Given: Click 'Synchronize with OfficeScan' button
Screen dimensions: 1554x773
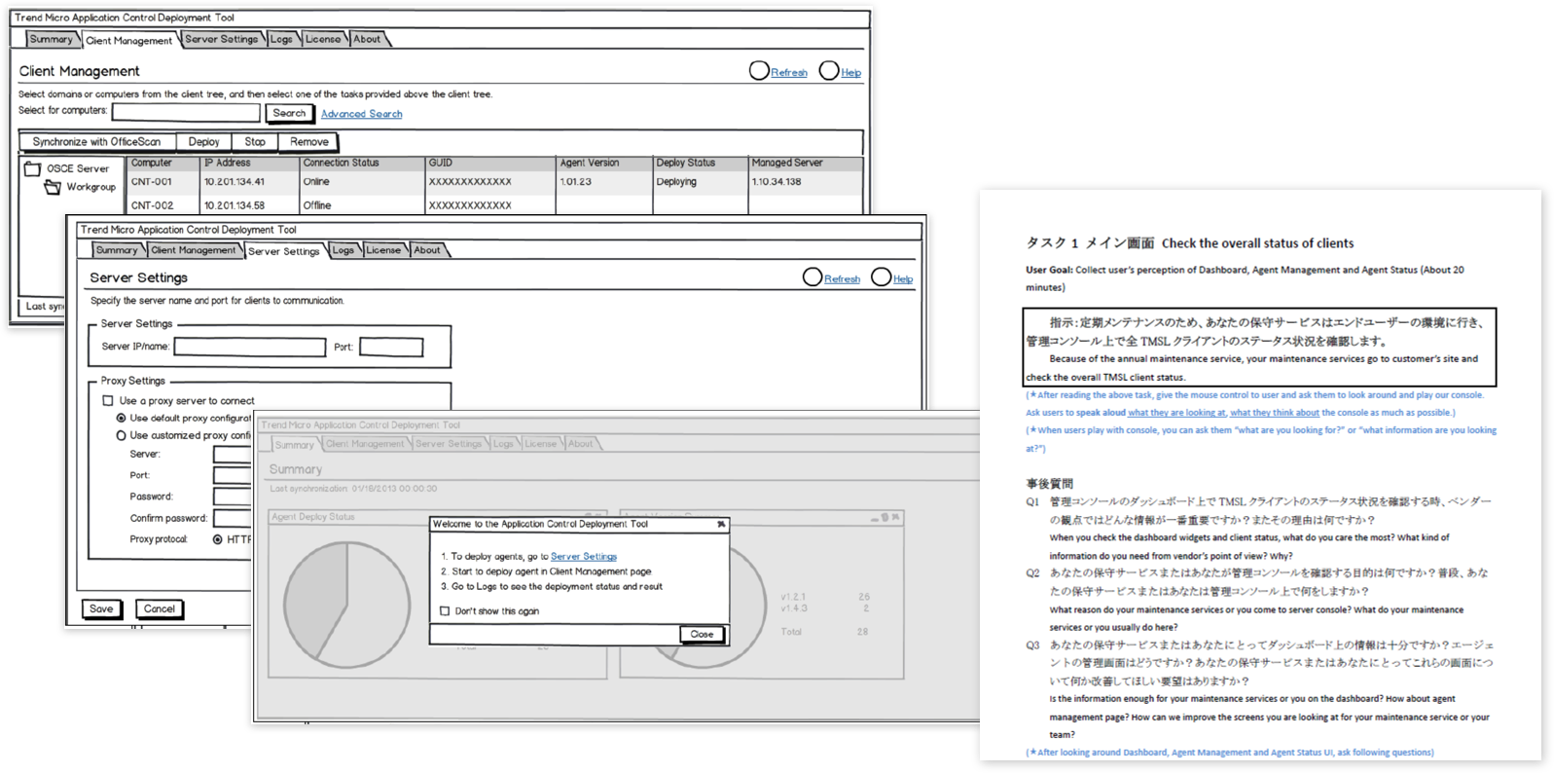Looking at the screenshot, I should 96,142.
